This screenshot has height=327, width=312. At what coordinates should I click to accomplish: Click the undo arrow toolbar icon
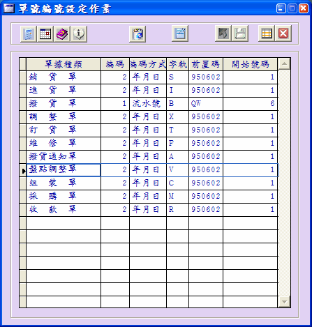coord(223,33)
